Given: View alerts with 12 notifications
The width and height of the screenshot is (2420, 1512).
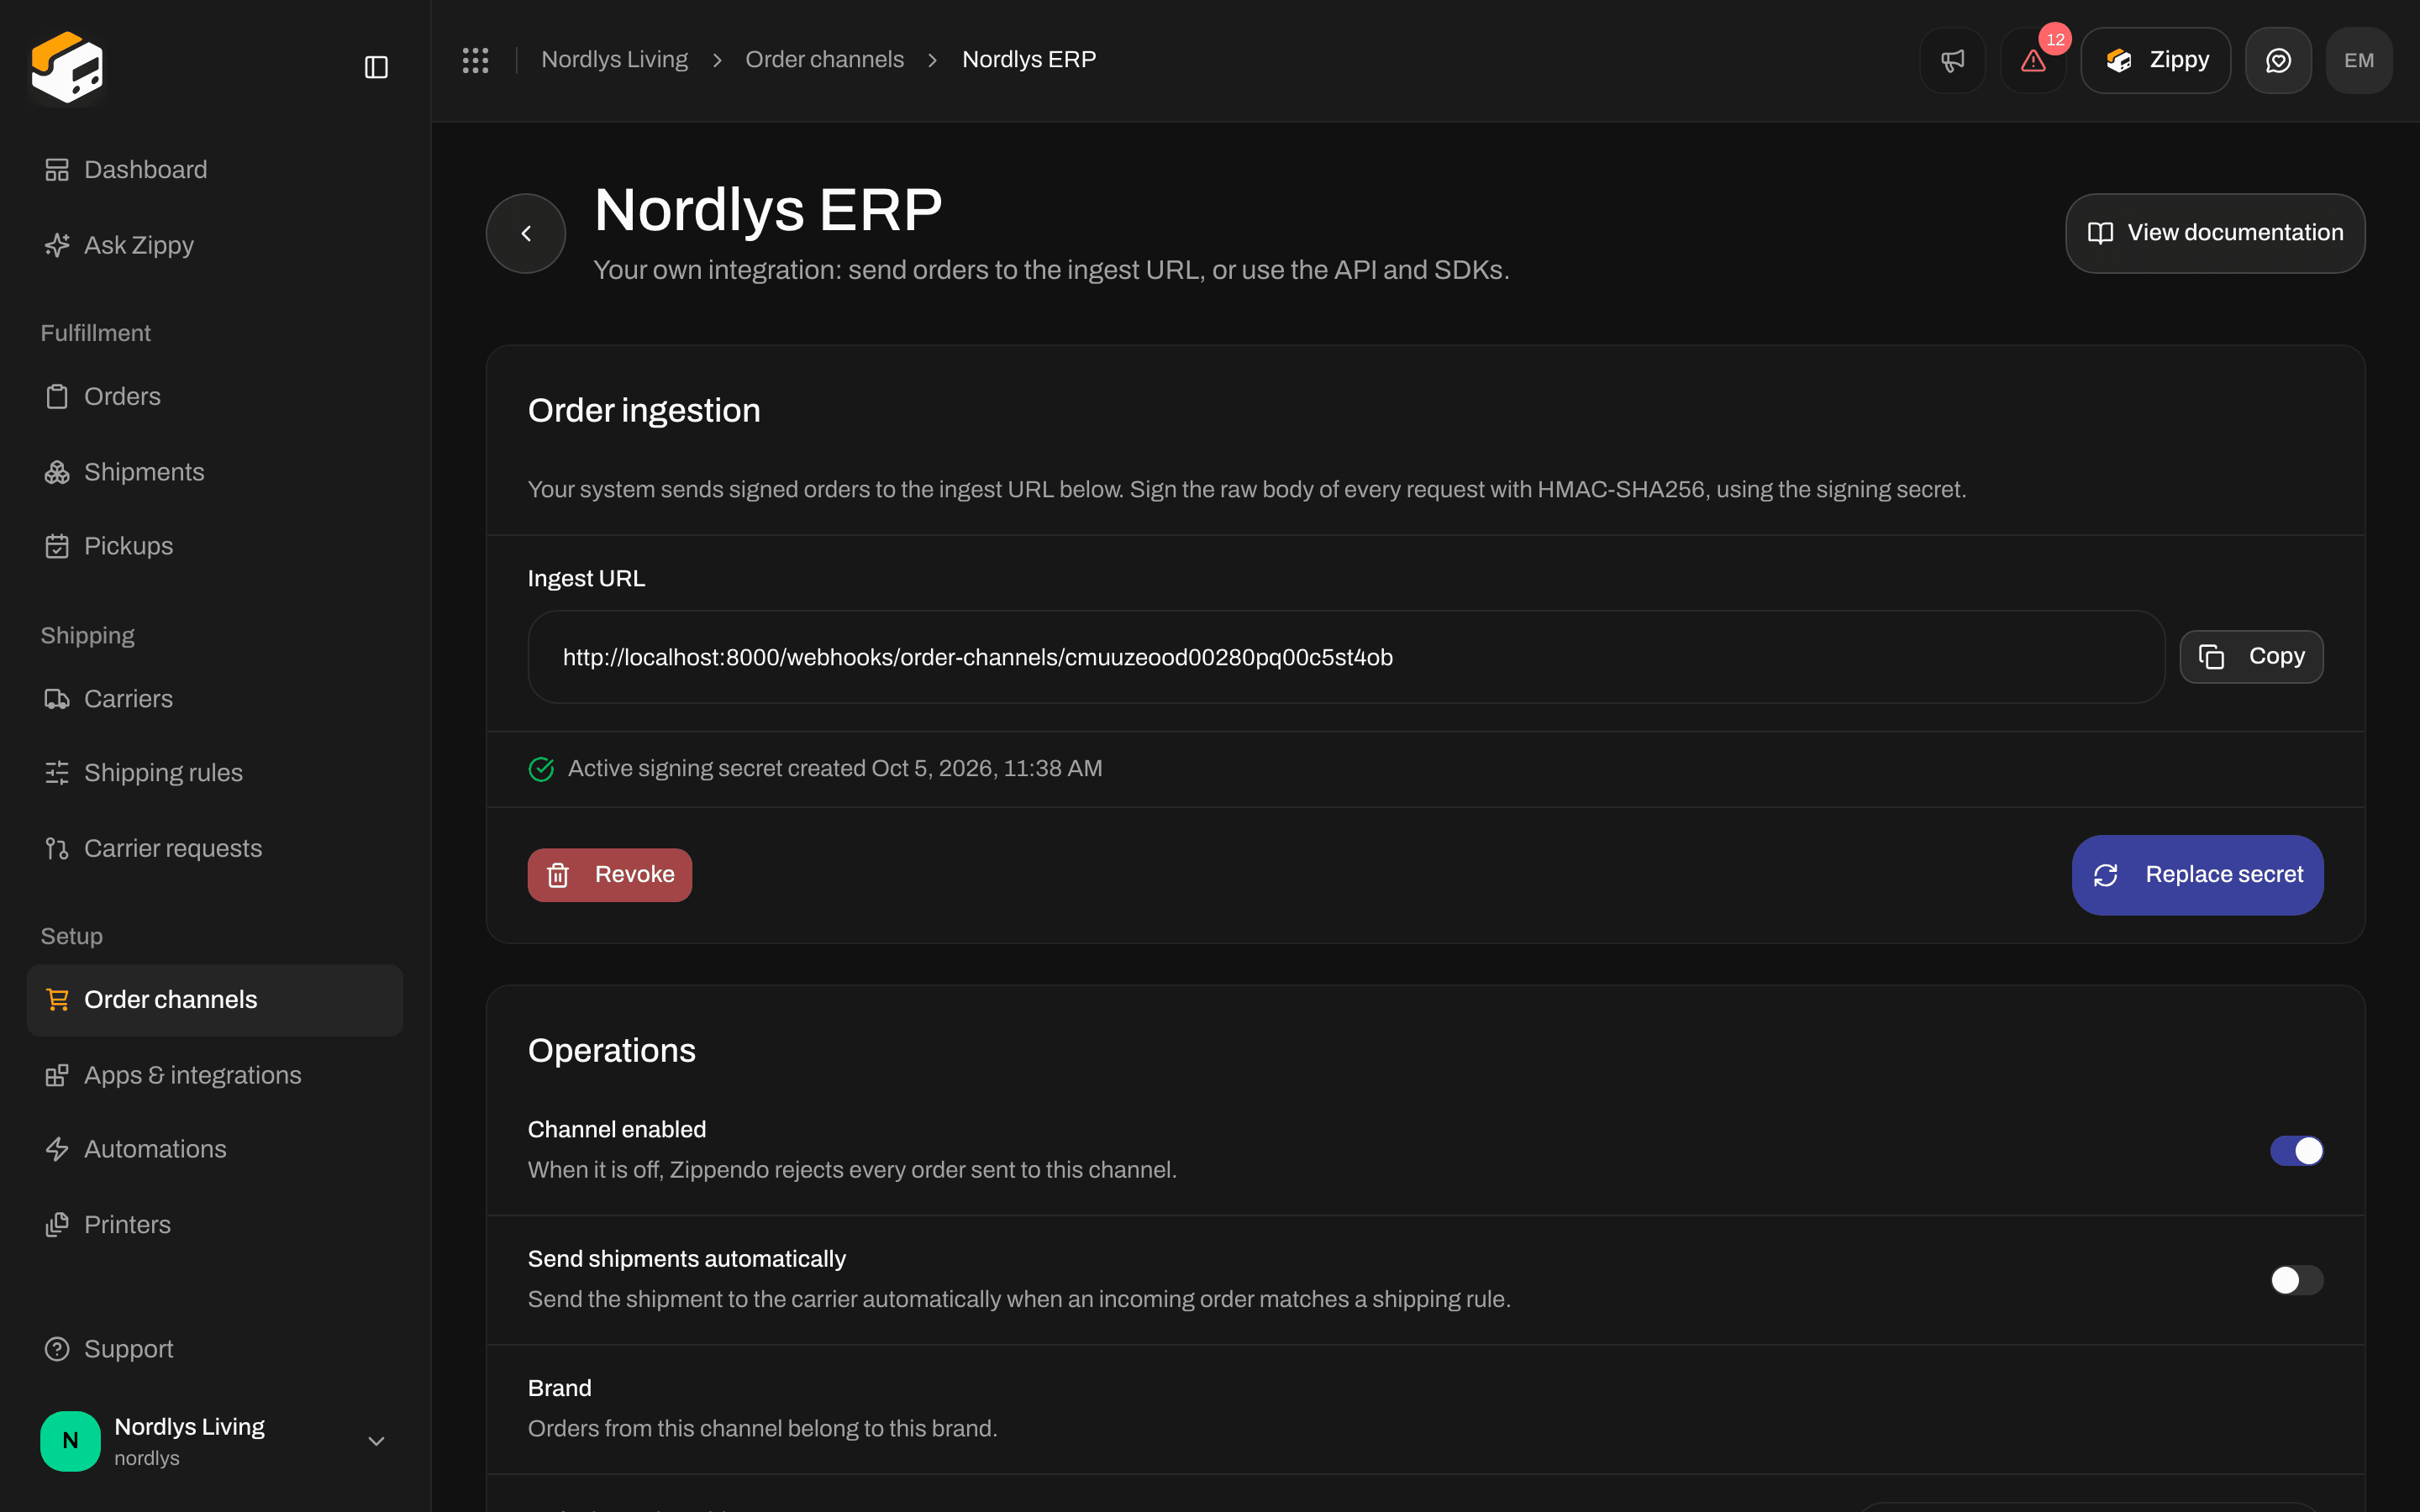Looking at the screenshot, I should pyautogui.click(x=2033, y=60).
